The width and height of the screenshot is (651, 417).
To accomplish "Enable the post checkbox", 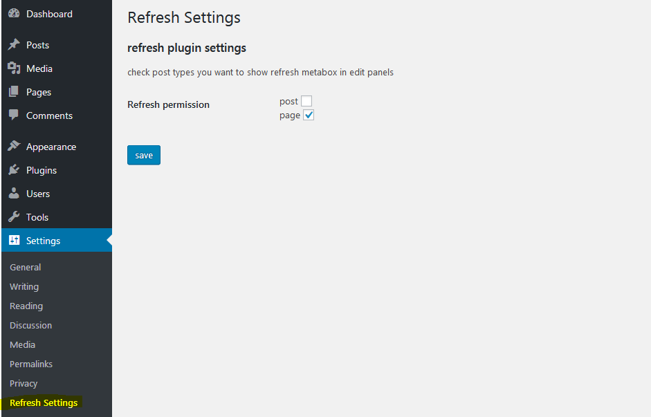I will [x=306, y=101].
